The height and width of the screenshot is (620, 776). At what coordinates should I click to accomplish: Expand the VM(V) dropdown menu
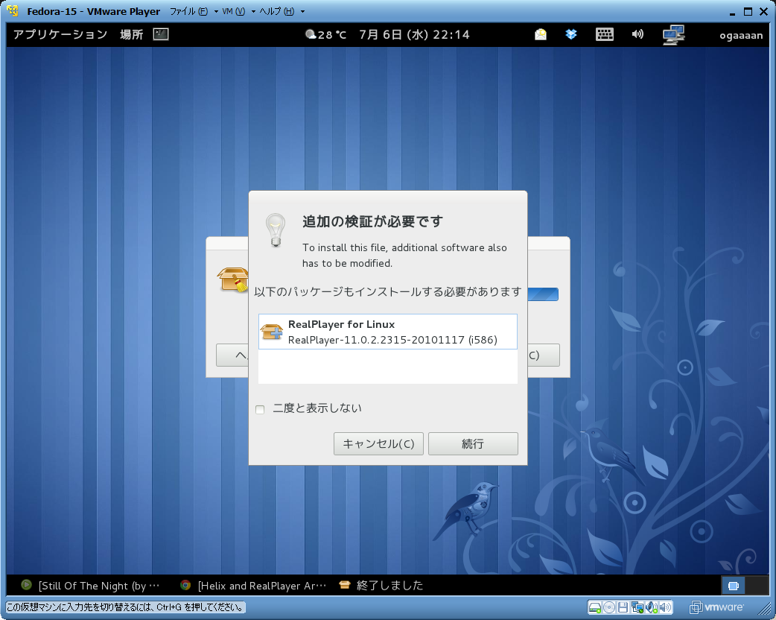238,11
